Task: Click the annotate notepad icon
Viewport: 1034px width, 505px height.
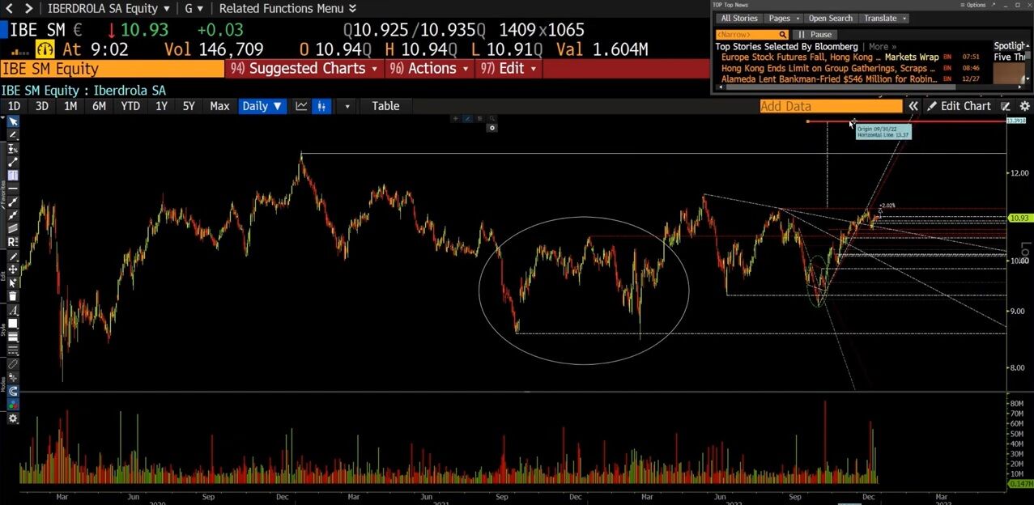Action: [x=1006, y=106]
